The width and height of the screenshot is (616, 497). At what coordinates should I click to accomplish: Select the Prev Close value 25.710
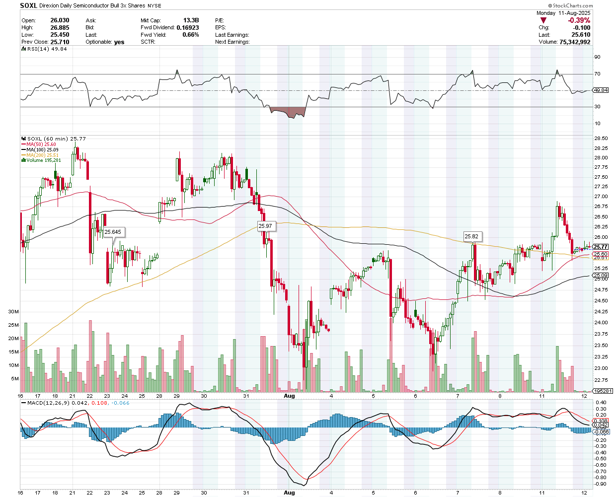(60, 42)
